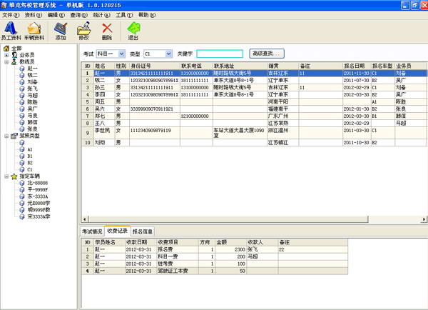Open 车辆资料 (vehicle data) toolbar icon
Viewport: 428px width, 310px height.
pos(34,30)
